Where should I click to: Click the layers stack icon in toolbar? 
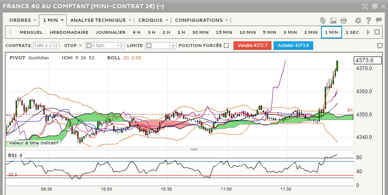323,20
